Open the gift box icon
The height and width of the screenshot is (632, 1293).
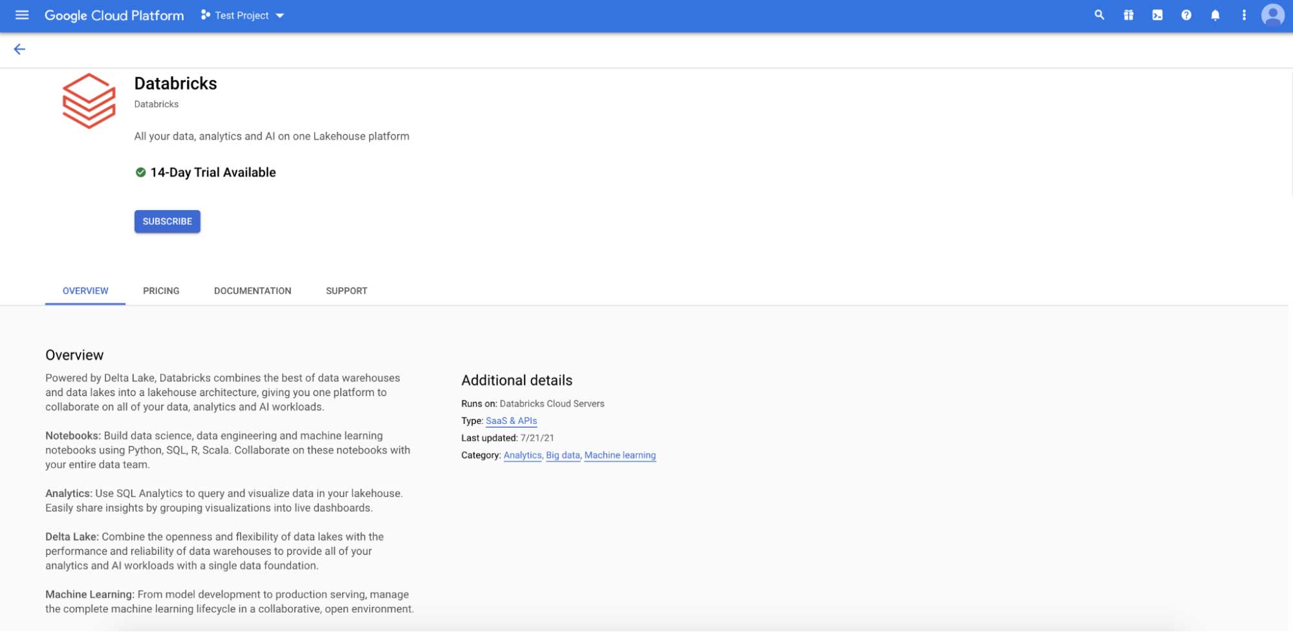tap(1128, 15)
